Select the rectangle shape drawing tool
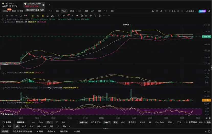The width and height of the screenshot is (212, 134). point(21,16)
